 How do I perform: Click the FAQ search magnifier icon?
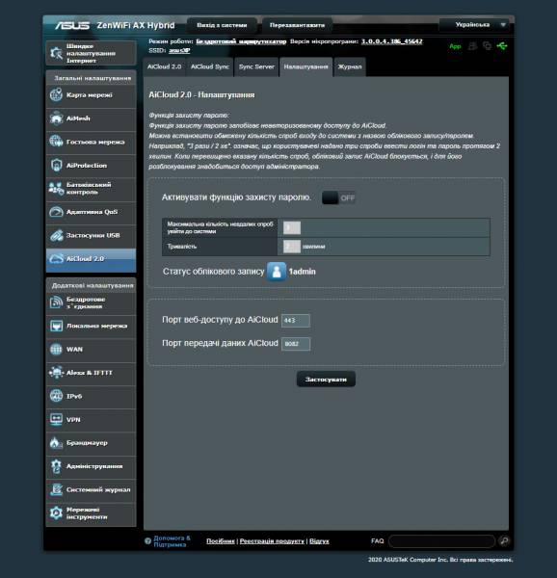coord(504,540)
